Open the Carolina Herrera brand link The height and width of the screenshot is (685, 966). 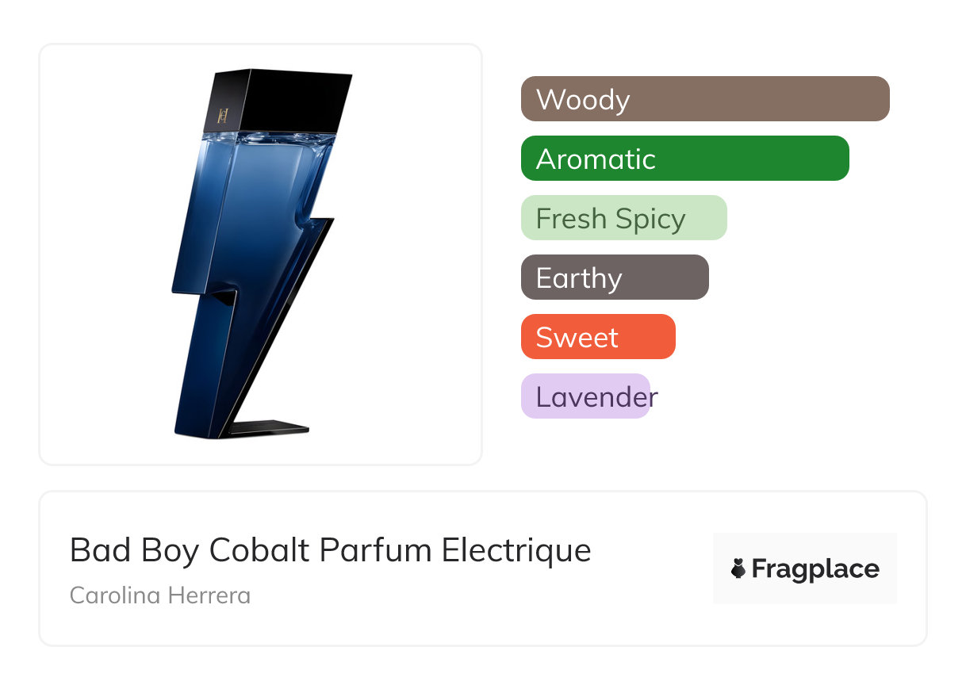point(160,595)
